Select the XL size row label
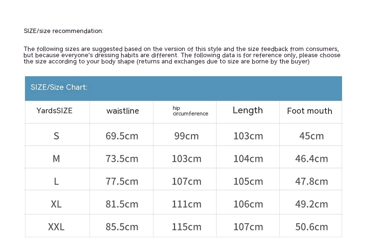The width and height of the screenshot is (367, 247). point(56,204)
